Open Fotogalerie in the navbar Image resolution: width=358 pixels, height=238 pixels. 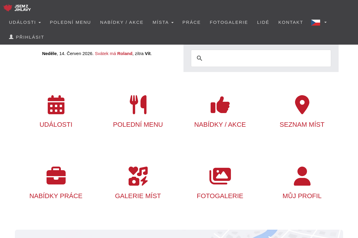pyautogui.click(x=229, y=22)
